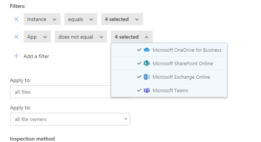
Task: Collapse the App values list via up chevron
Action: pyautogui.click(x=146, y=37)
